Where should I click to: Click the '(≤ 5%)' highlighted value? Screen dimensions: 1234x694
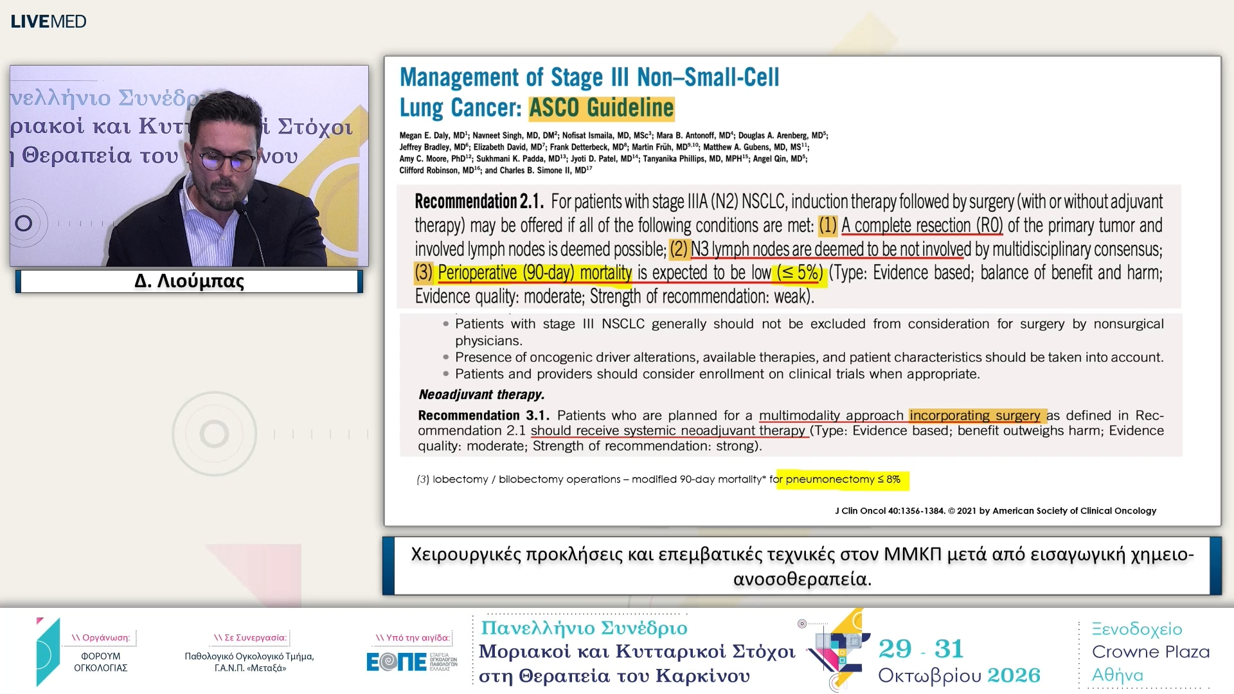(800, 272)
